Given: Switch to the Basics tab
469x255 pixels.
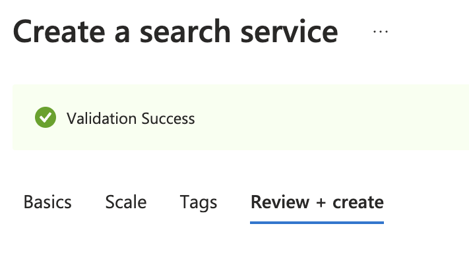Looking at the screenshot, I should coord(47,202).
